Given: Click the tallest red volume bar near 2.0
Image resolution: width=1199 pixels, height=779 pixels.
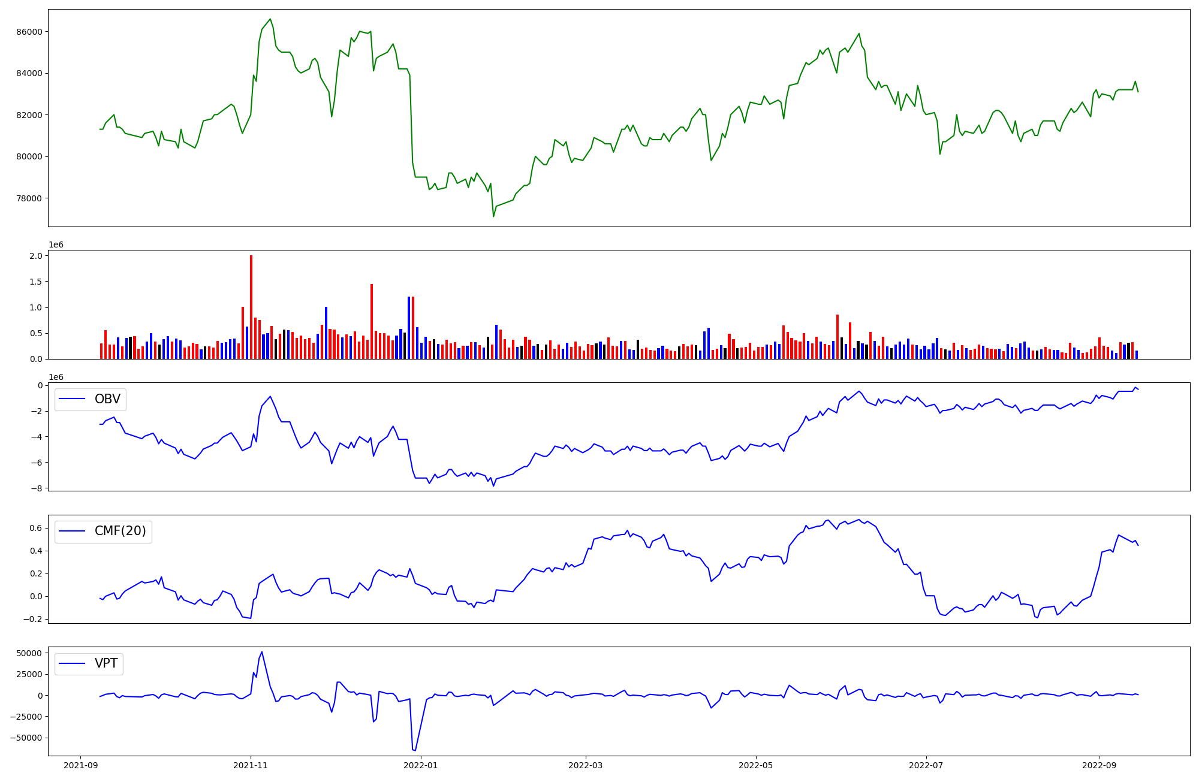Looking at the screenshot, I should tap(251, 306).
